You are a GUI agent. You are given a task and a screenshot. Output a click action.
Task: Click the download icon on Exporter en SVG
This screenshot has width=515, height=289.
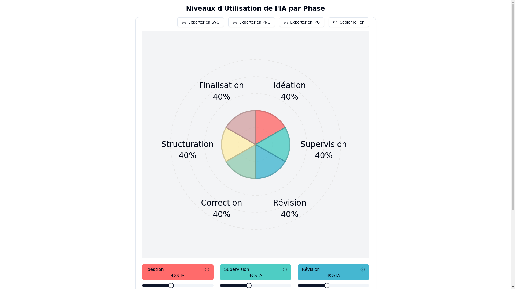tap(184, 22)
